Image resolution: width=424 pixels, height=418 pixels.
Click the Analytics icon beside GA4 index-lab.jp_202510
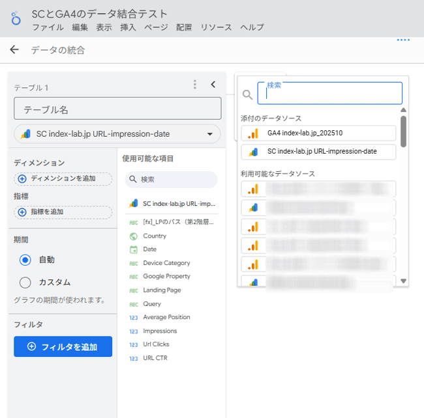coord(253,133)
